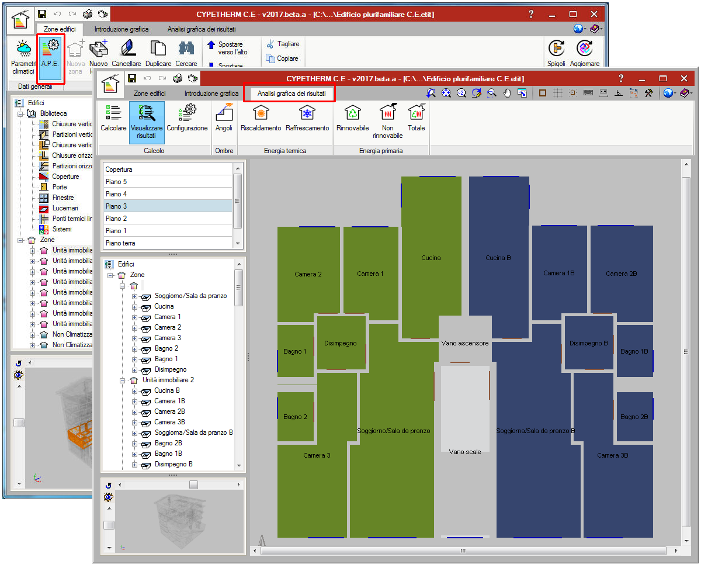Switch to Zone edifici tab, front window

pyautogui.click(x=150, y=94)
